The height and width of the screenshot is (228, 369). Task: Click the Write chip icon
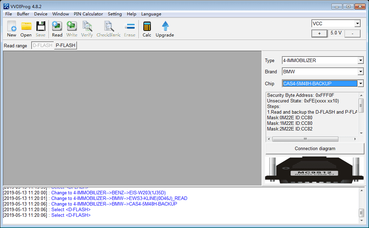click(x=72, y=26)
